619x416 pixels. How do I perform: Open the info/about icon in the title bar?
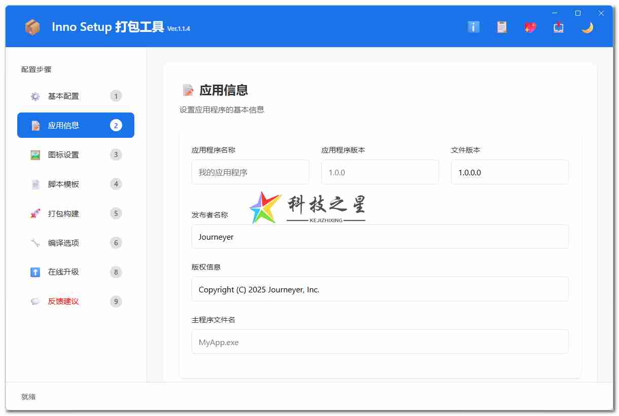coord(473,27)
